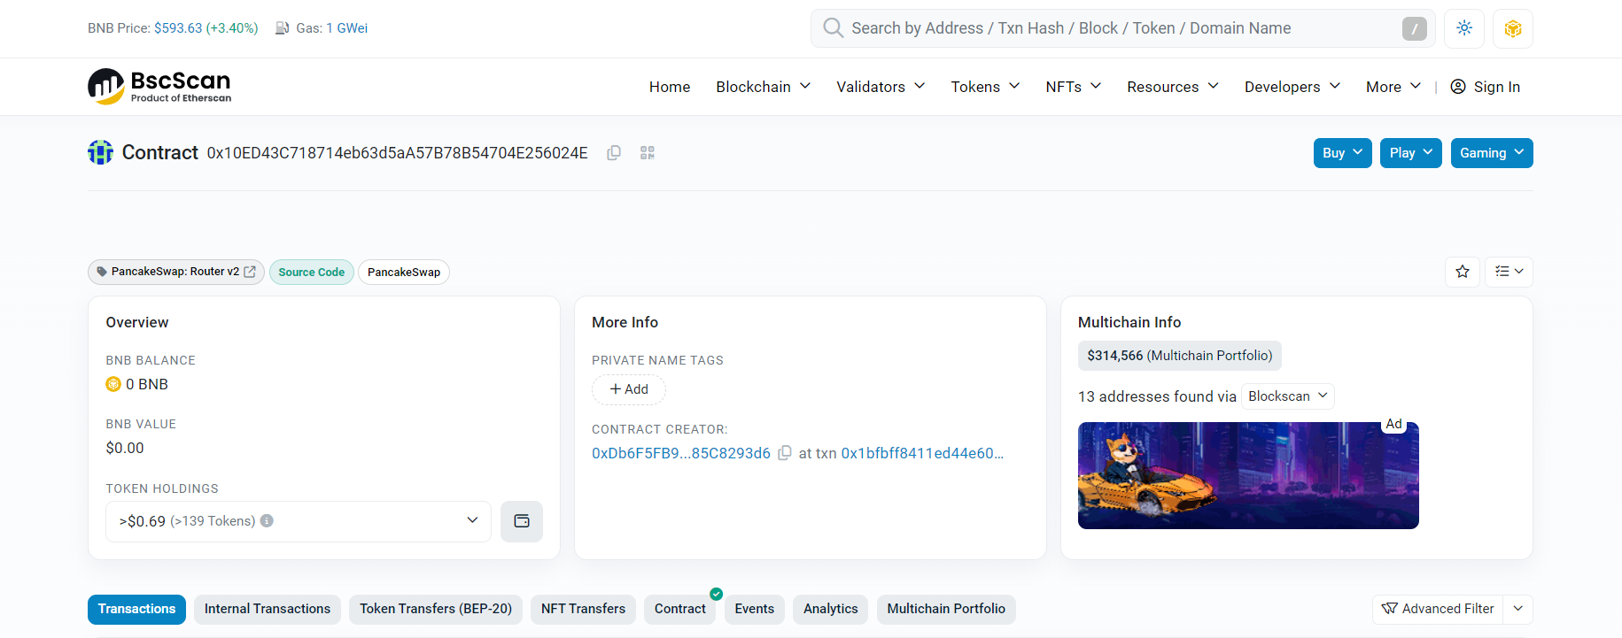Open creation transaction 0x1bfbff8411ed44e60 link
This screenshot has height=638, width=1622.
(922, 453)
